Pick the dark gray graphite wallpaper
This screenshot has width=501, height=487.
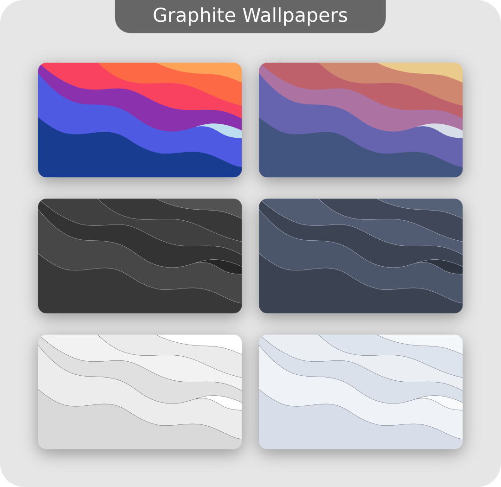[140, 256]
